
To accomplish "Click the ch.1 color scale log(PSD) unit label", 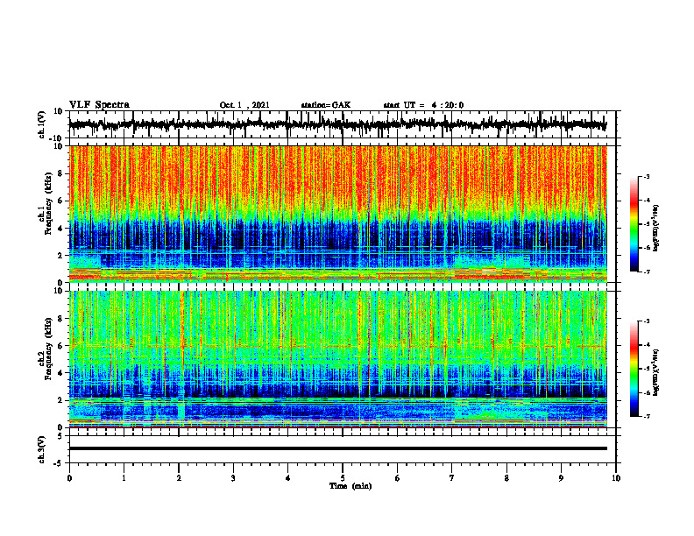I will coord(657,229).
